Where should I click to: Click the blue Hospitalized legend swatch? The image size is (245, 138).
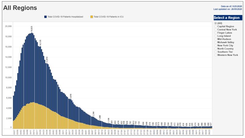[x=45, y=17]
